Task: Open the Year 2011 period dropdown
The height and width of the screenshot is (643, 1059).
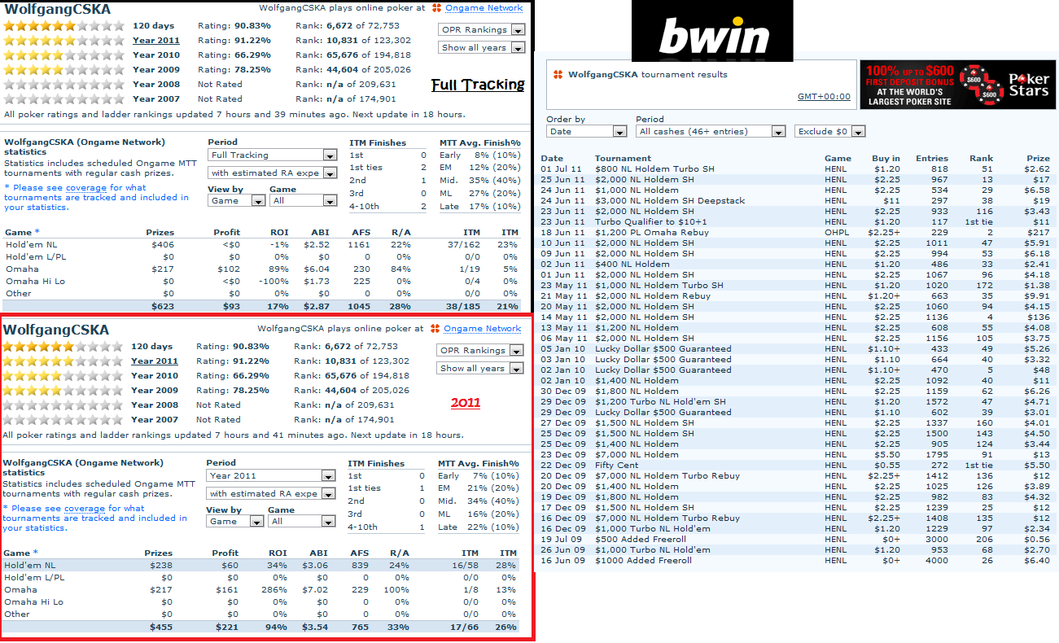Action: click(271, 476)
